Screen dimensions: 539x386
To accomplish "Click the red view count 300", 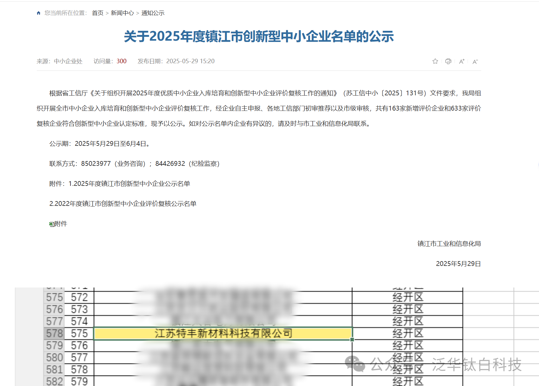I will click(121, 61).
